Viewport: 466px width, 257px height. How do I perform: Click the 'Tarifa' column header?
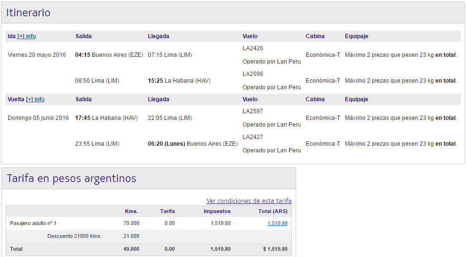[x=167, y=211]
